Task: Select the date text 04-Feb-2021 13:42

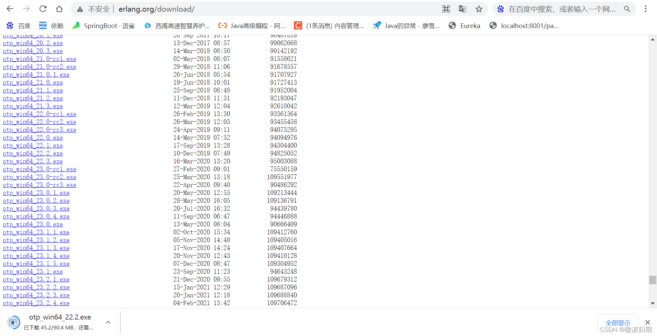Action: coord(202,303)
